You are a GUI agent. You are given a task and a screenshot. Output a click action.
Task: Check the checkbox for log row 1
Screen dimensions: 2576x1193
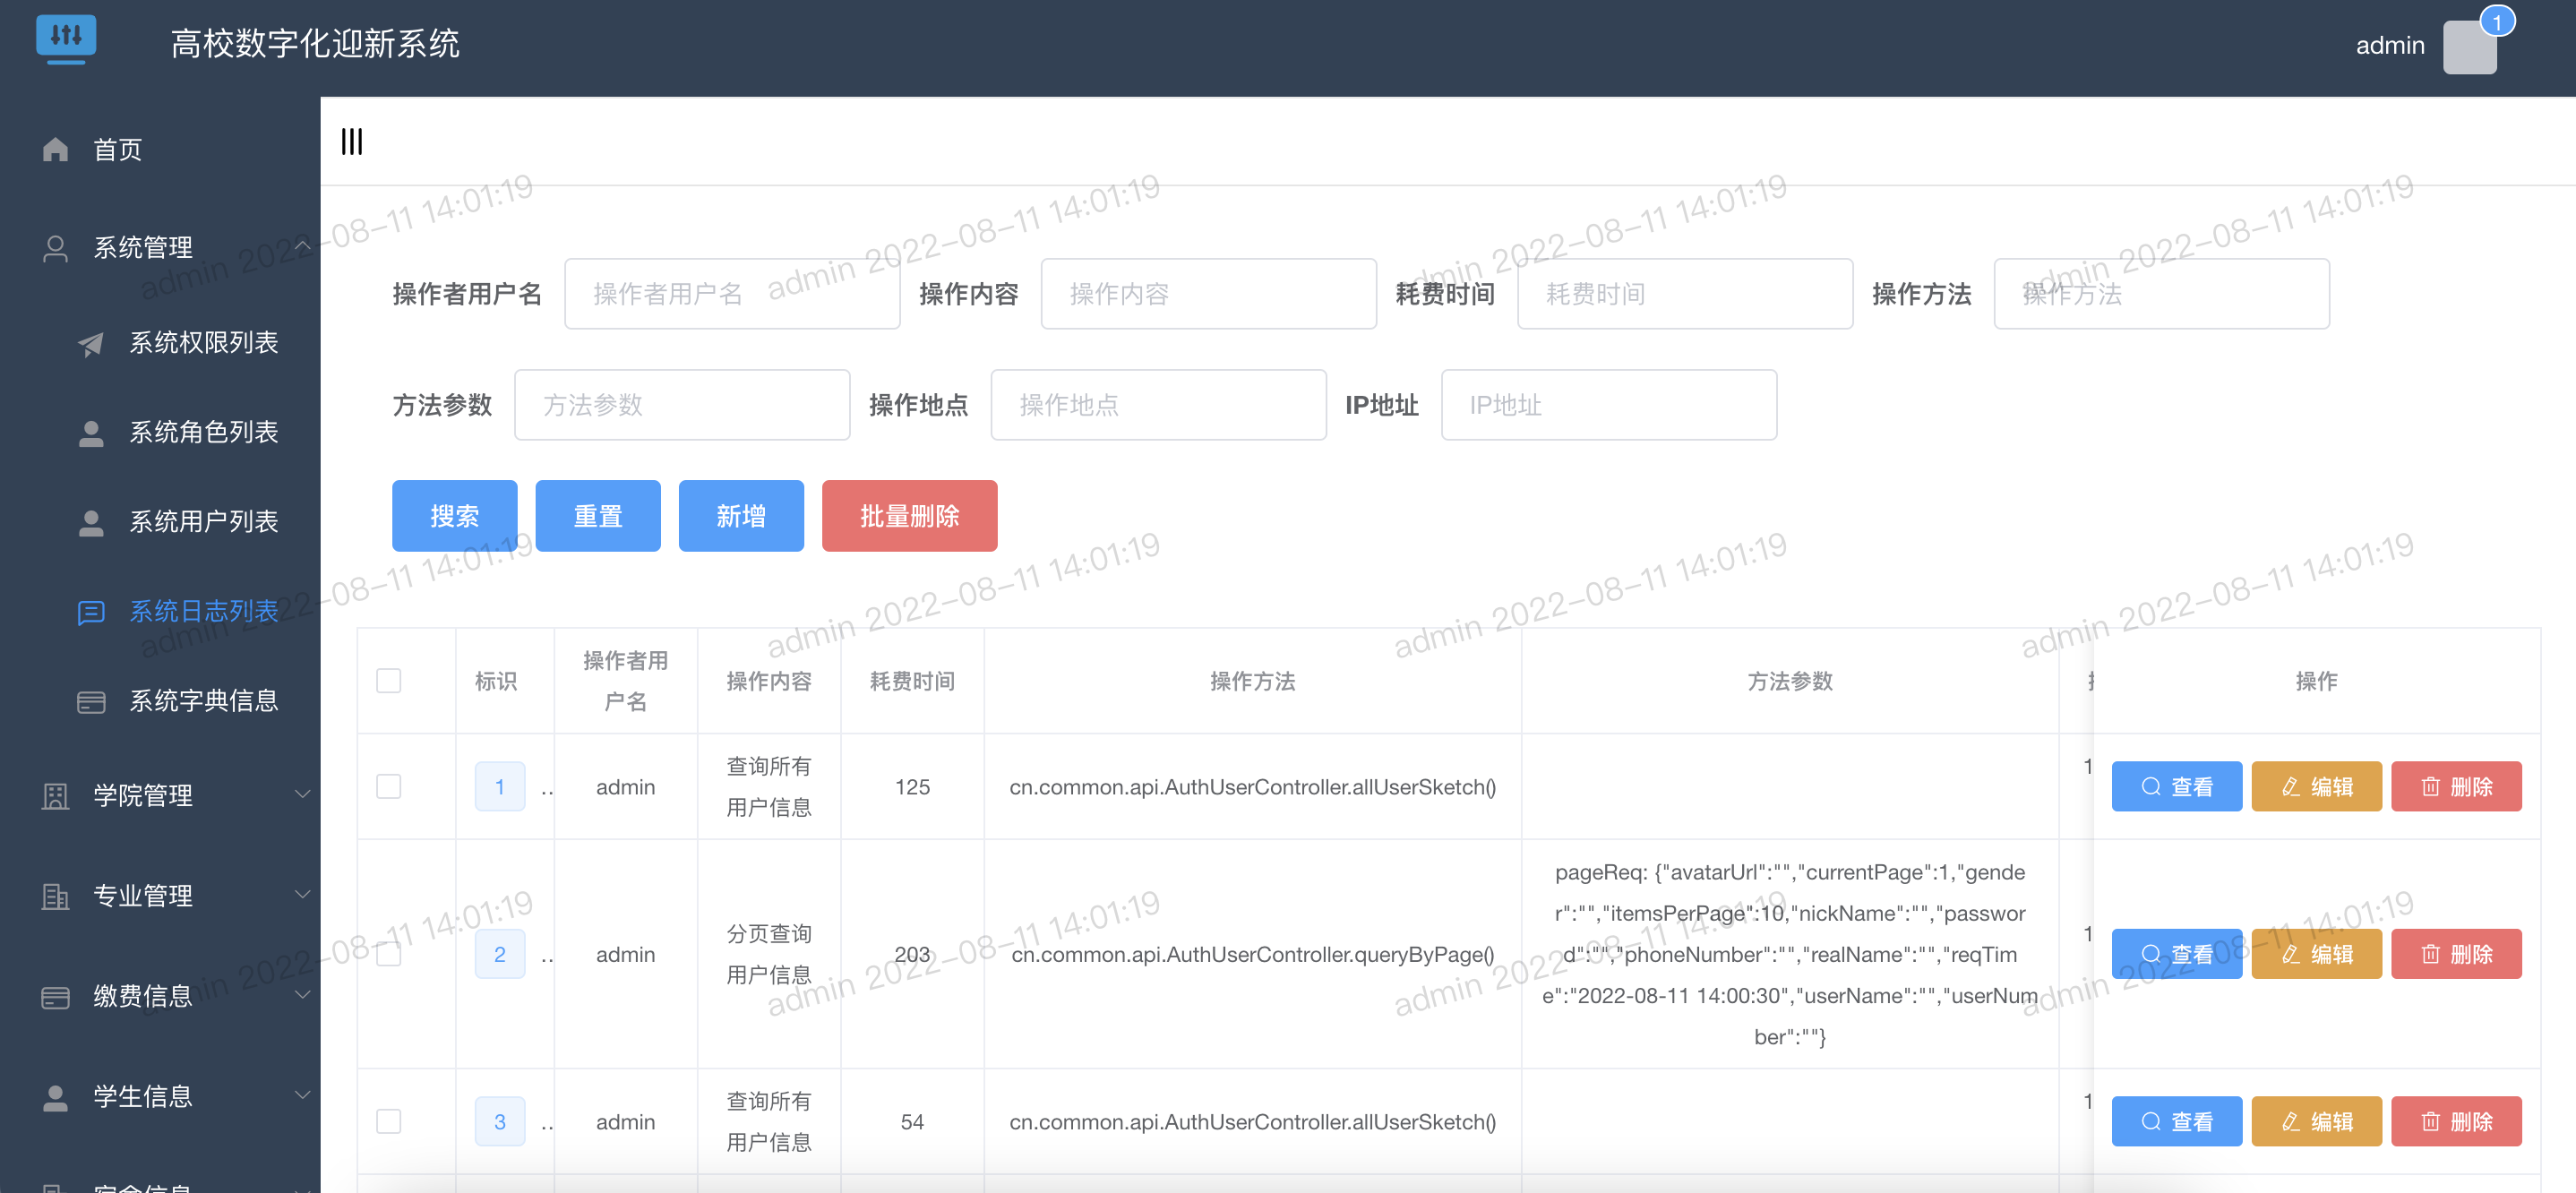(x=389, y=786)
